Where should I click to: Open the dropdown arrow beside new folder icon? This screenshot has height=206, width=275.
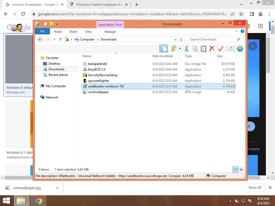[x=180, y=49]
